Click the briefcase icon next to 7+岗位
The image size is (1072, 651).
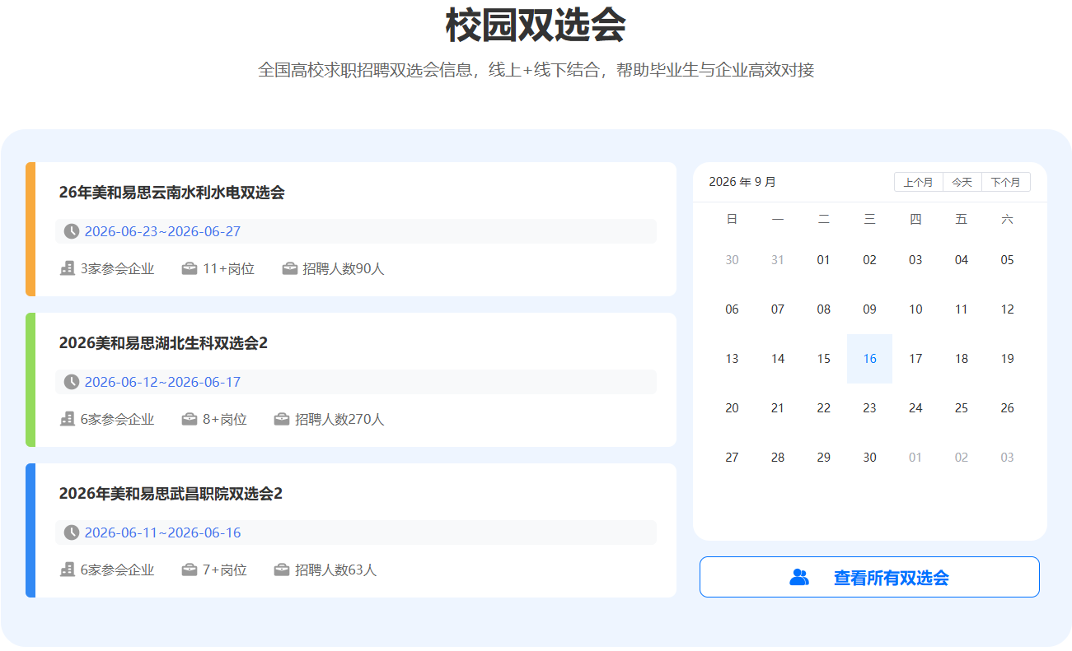190,570
